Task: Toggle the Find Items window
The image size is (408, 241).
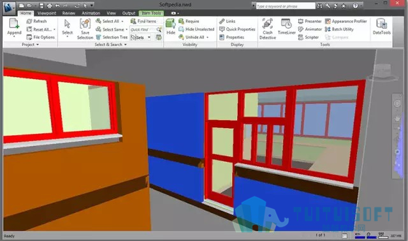Action: [143, 21]
